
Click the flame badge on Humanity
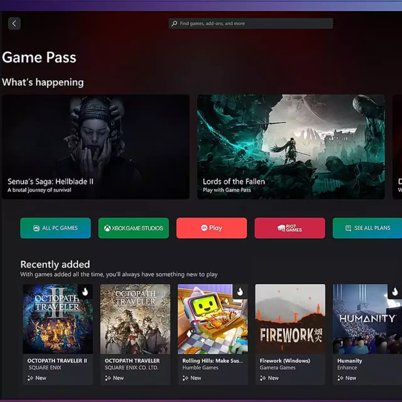pos(395,292)
